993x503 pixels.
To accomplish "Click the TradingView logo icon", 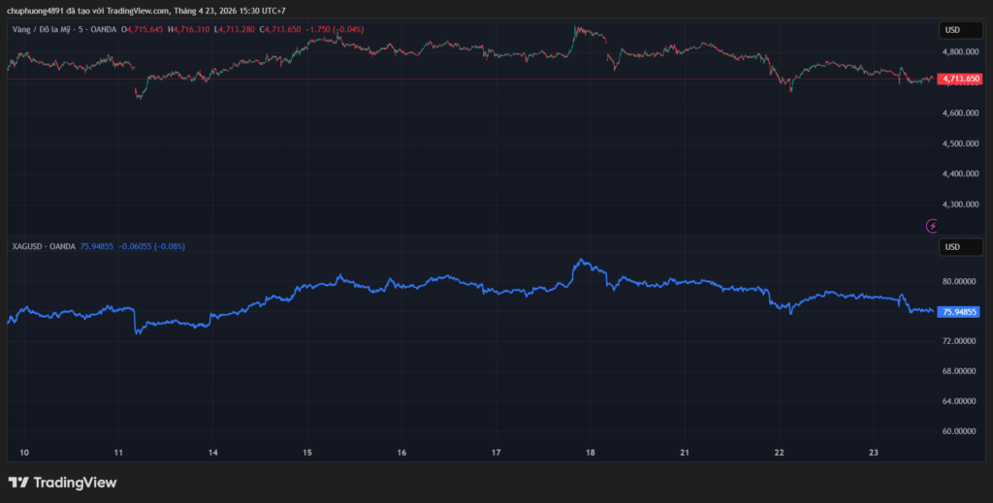I will 17,483.
